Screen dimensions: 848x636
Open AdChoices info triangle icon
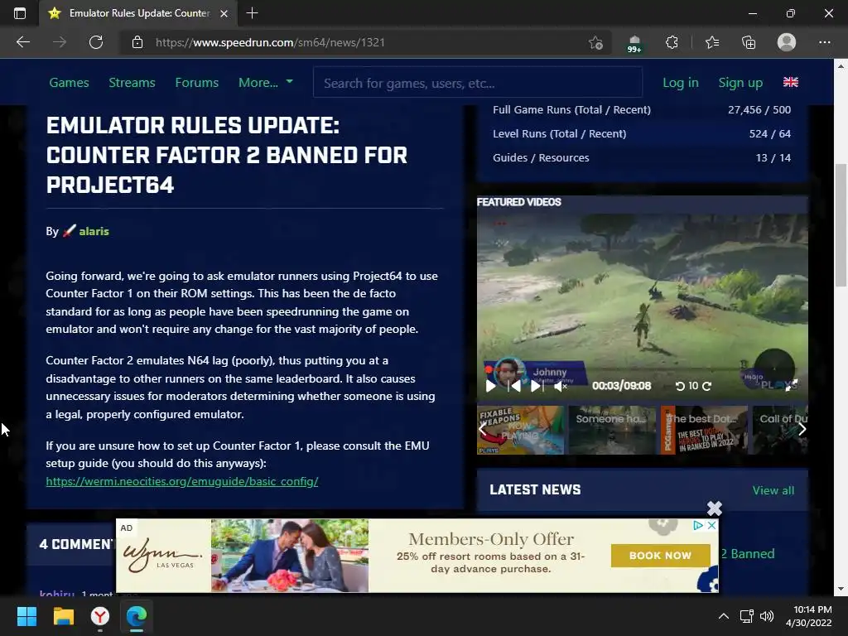click(698, 525)
